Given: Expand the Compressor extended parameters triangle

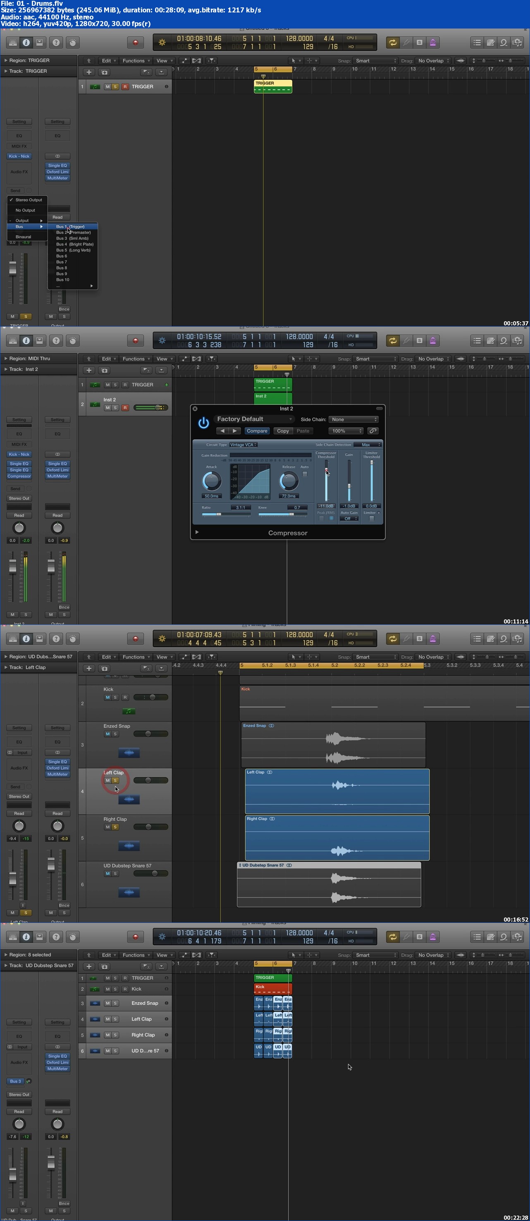Looking at the screenshot, I should [197, 532].
